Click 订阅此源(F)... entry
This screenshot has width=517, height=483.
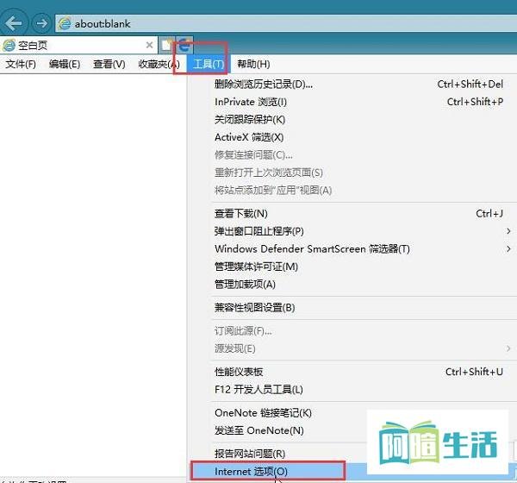pos(352,331)
